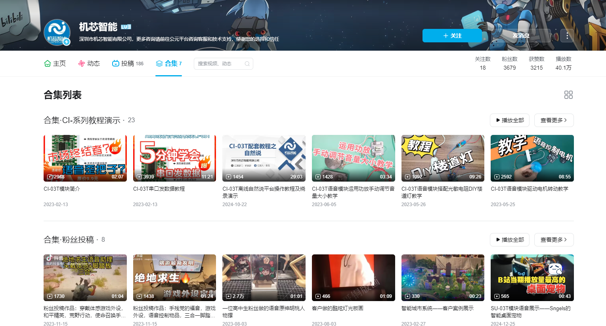Screen dimensions: 606x326
Task: Click the search magnifier icon
Action: point(247,63)
